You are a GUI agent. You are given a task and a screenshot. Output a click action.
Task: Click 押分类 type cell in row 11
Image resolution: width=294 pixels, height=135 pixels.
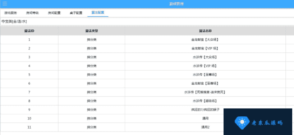92,127
